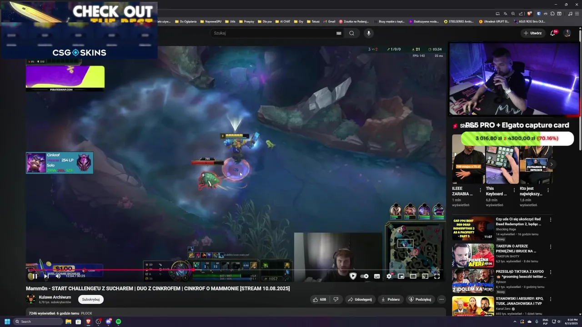Click translate page icon in address bar
The image size is (582, 327).
point(505,14)
